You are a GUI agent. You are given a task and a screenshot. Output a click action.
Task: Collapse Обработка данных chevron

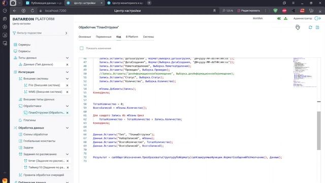pyautogui.click(x=67, y=128)
